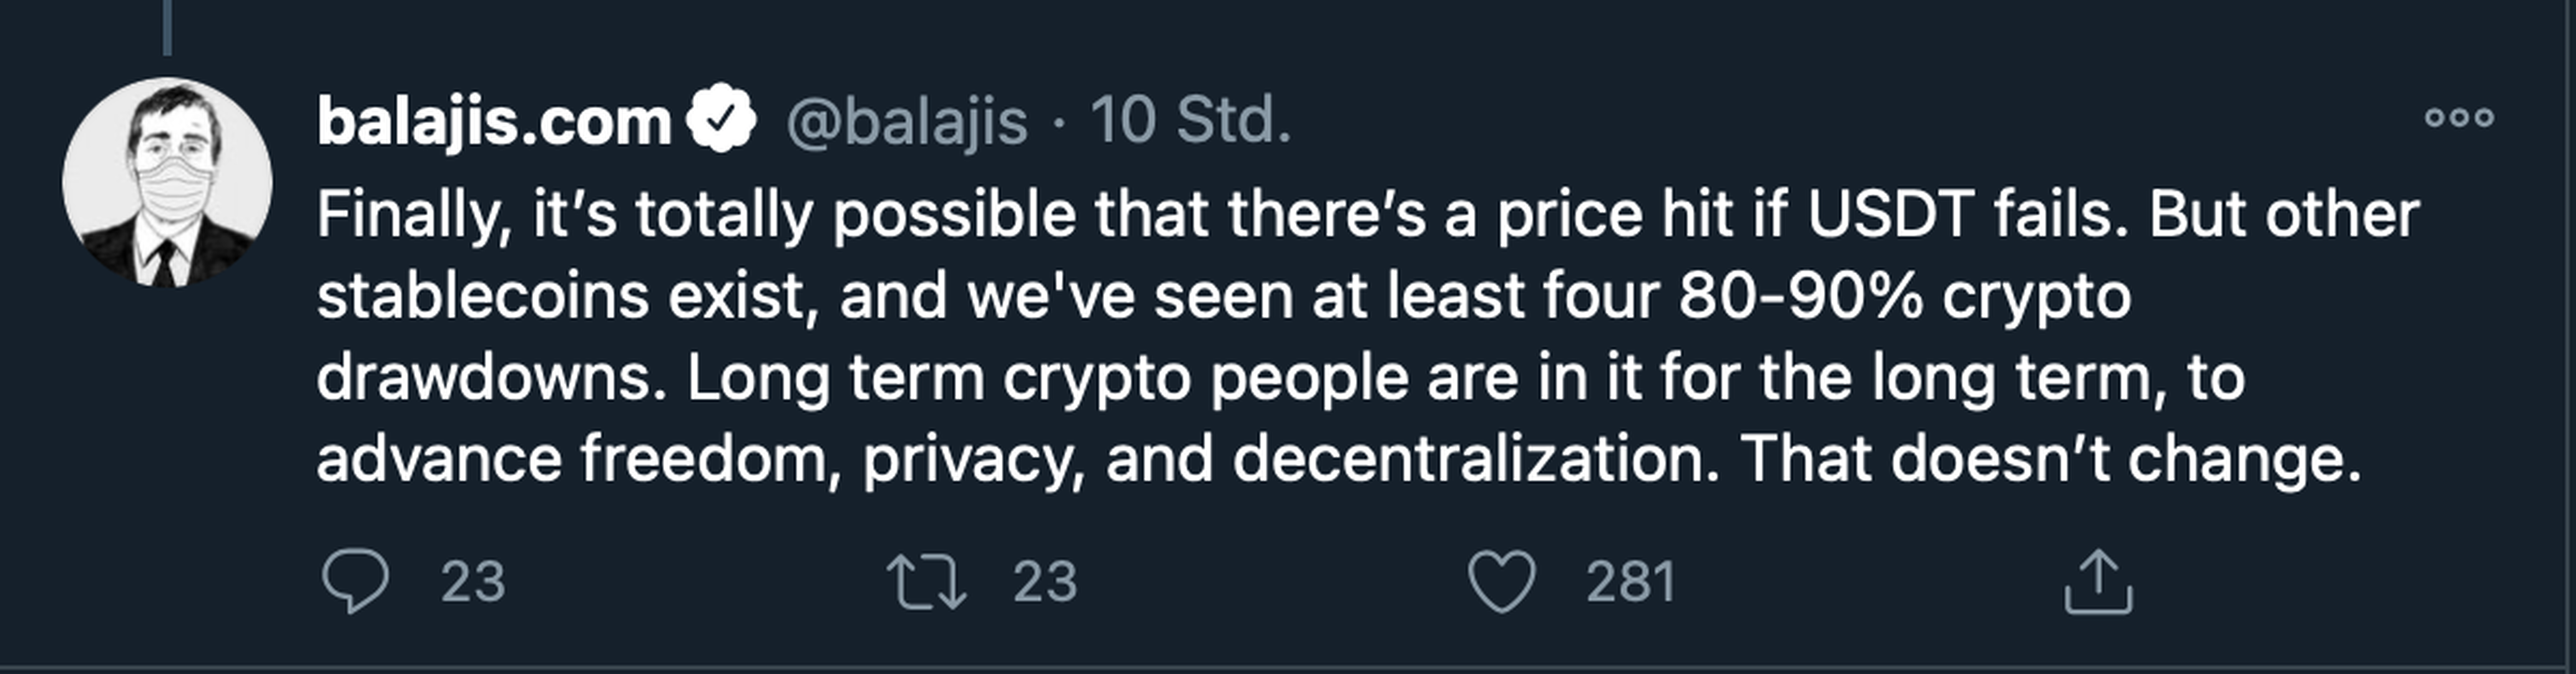
Task: Open the masked-man profile avatar
Action: 167,182
